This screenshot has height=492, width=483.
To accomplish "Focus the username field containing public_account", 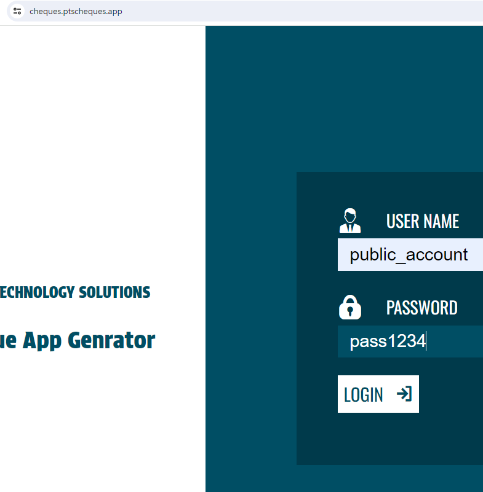I will pyautogui.click(x=410, y=254).
